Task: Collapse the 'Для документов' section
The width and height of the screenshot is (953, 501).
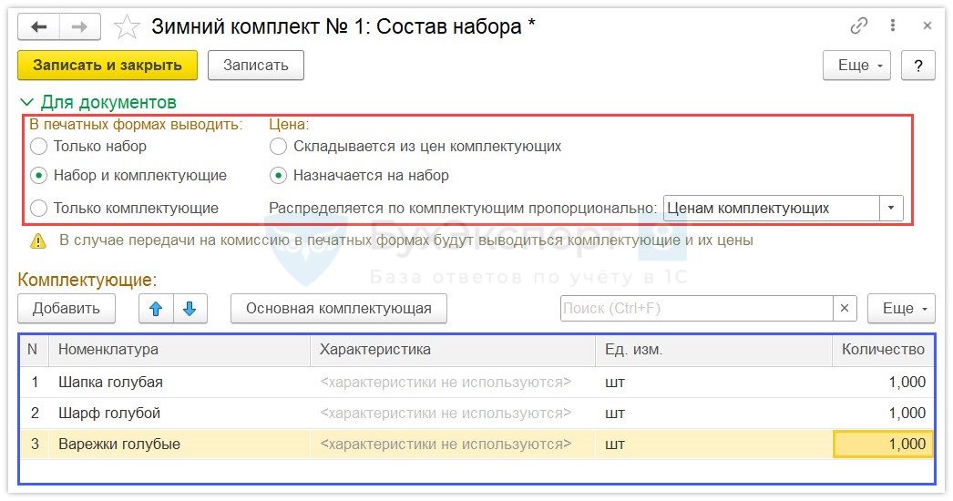Action: coord(27,103)
